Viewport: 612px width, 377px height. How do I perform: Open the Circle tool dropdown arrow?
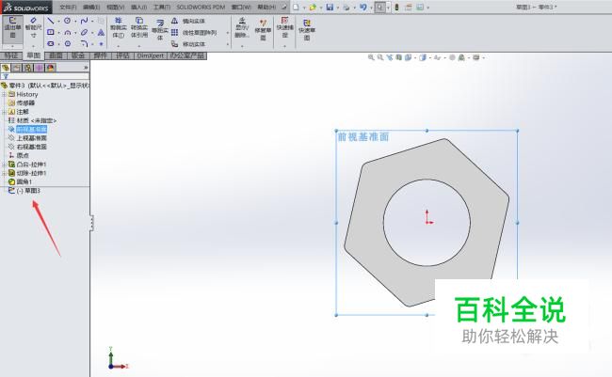click(x=75, y=22)
